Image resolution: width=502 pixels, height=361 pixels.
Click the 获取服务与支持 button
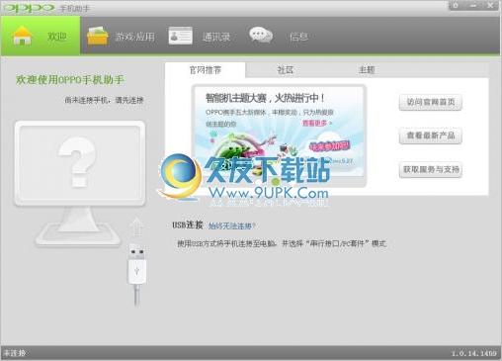point(431,169)
